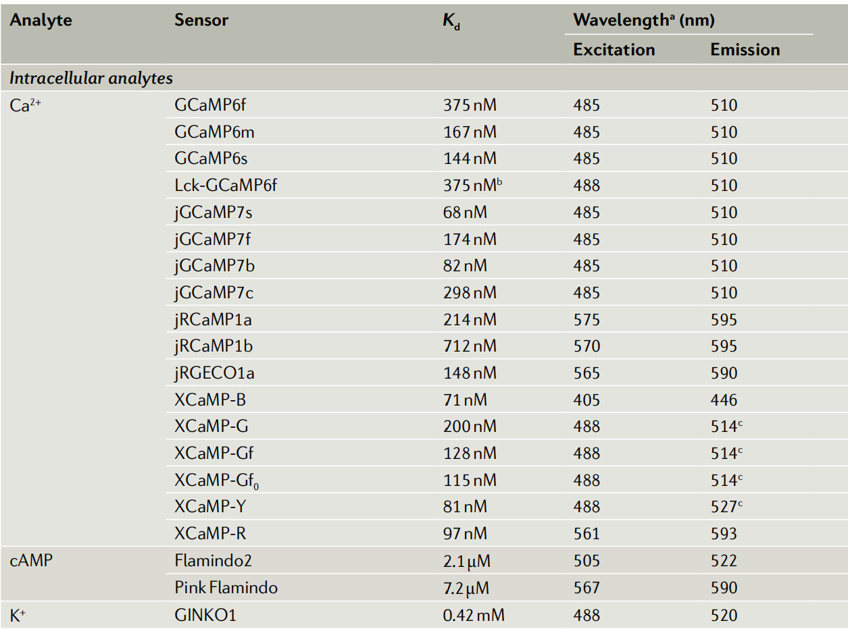Click the 446 emission wavelength value
The height and width of the screenshot is (629, 848).
click(x=724, y=400)
